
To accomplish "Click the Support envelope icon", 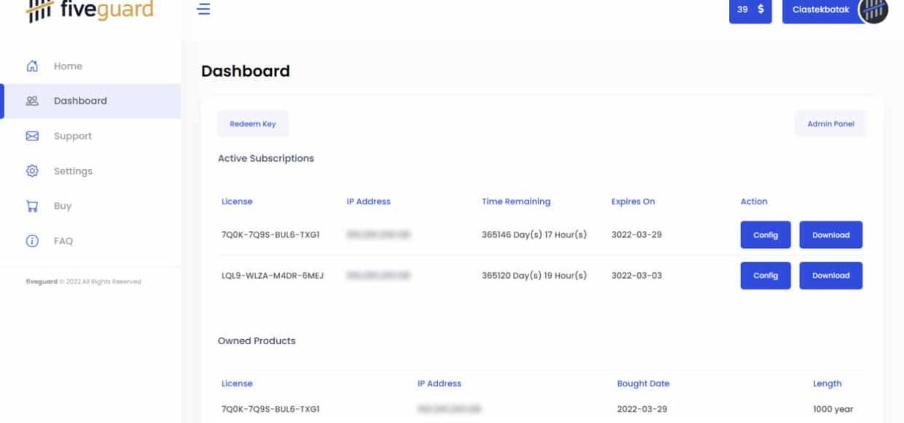I will [32, 136].
